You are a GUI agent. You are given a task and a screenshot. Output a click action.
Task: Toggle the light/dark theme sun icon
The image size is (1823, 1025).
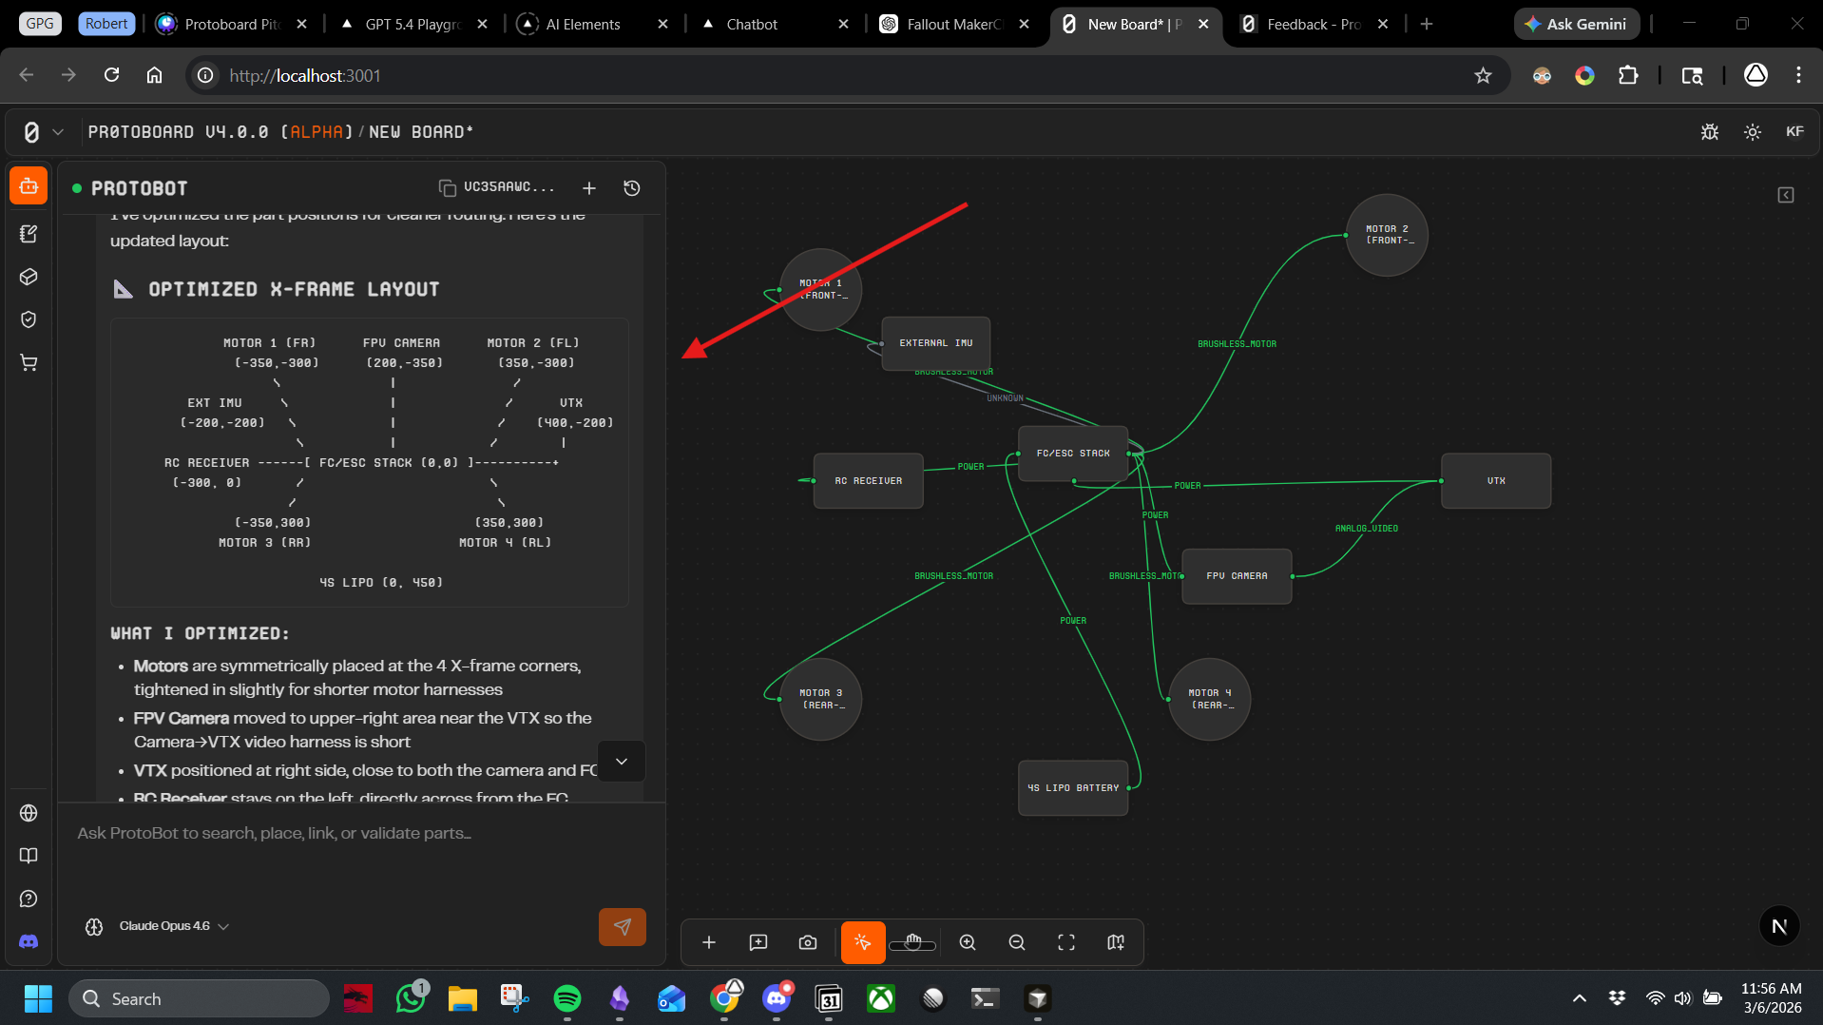click(1753, 132)
